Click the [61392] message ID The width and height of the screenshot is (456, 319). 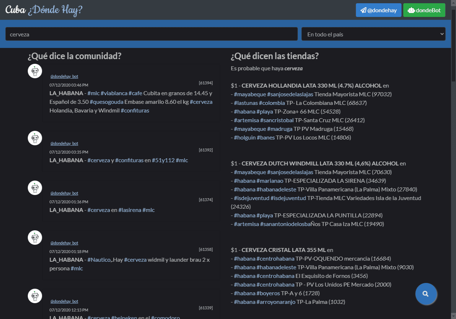(206, 150)
